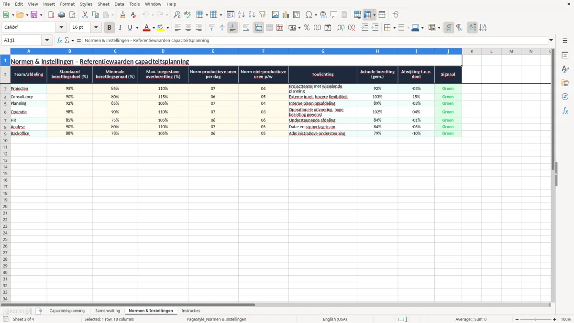The image size is (574, 323).
Task: Click the Increase Indent icon
Action: 364,28
